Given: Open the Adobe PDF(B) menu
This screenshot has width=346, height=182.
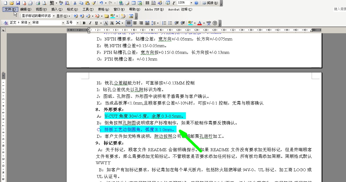Looking at the screenshot, I should pos(155,9).
